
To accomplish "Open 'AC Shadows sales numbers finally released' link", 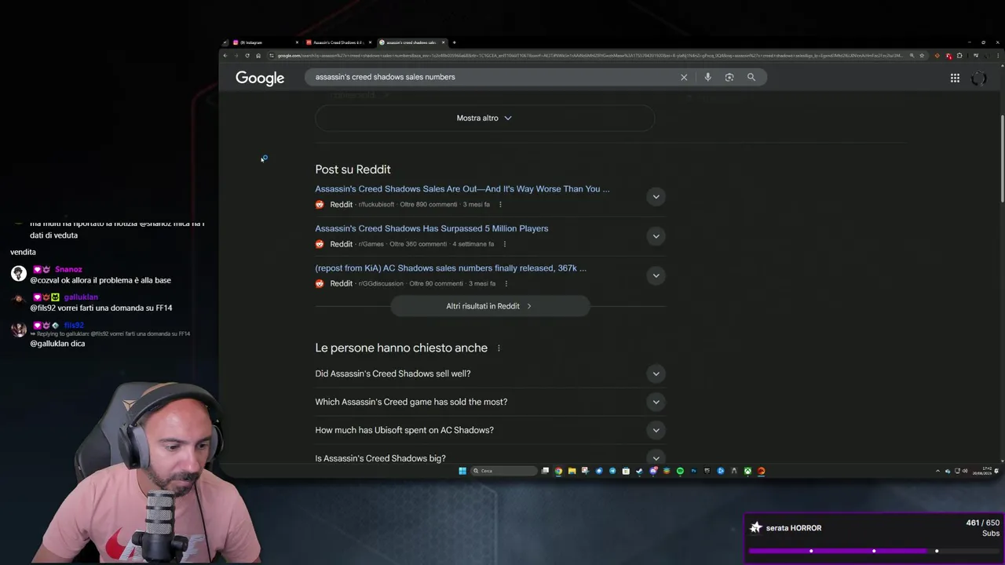I will [451, 268].
